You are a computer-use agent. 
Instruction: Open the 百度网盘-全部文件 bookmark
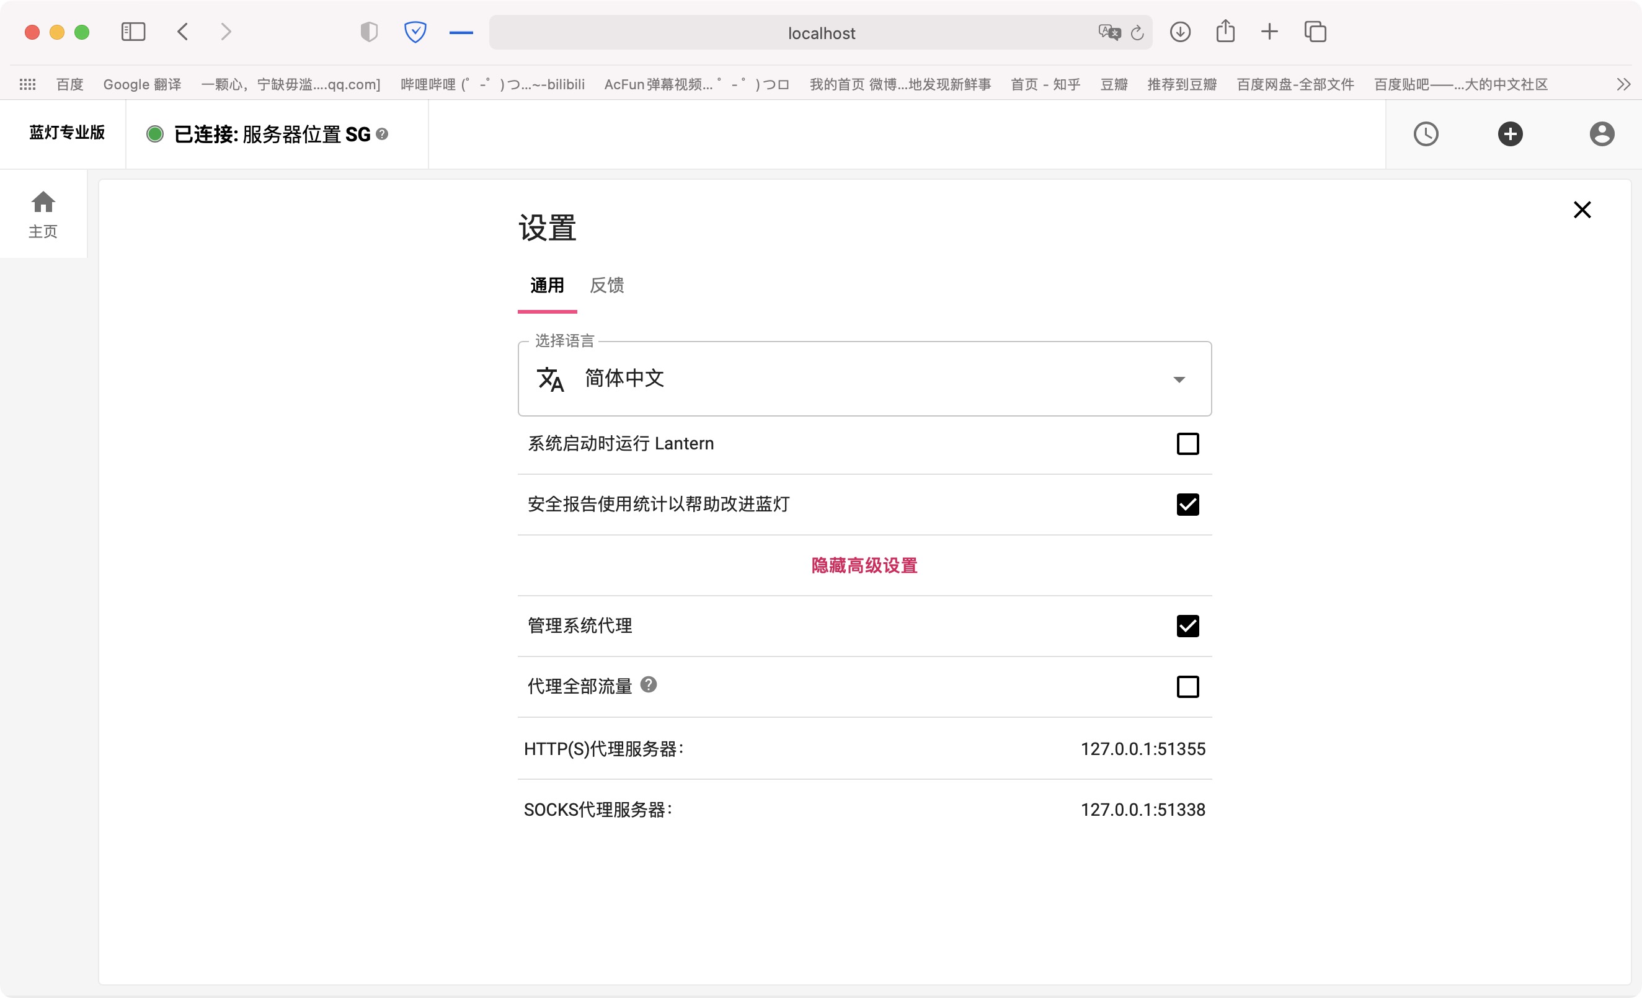coord(1295,84)
